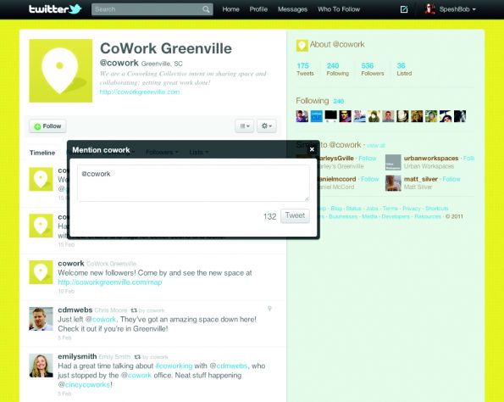Open the matt_silver profile name

tap(421, 179)
